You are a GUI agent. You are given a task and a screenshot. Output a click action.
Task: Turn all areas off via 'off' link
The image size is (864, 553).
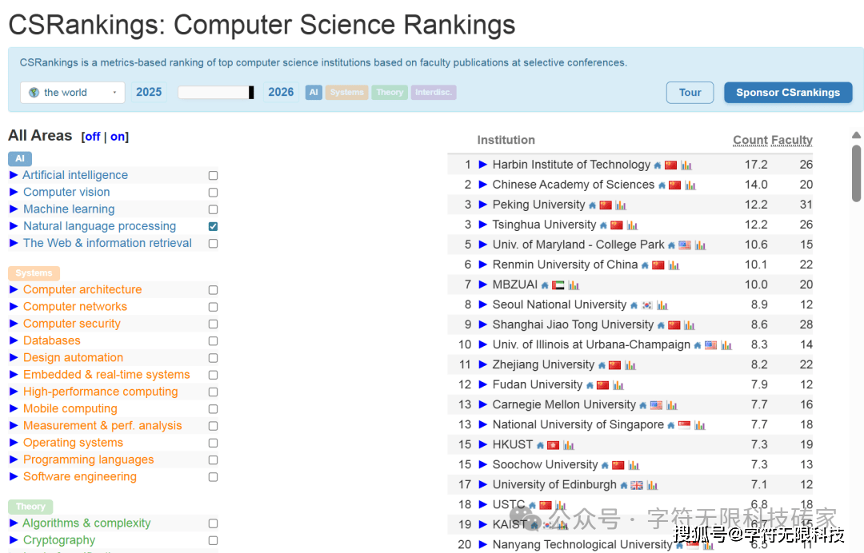coord(93,137)
